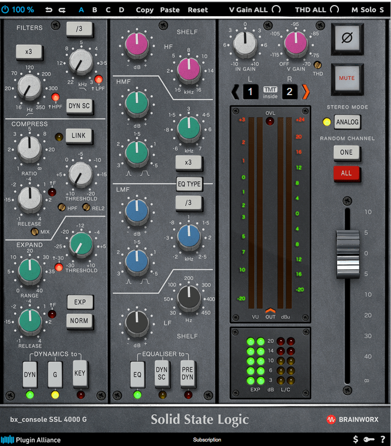This screenshot has width=391, height=446.
Task: Toggle the ANALOG stereo mode
Action: click(x=347, y=121)
